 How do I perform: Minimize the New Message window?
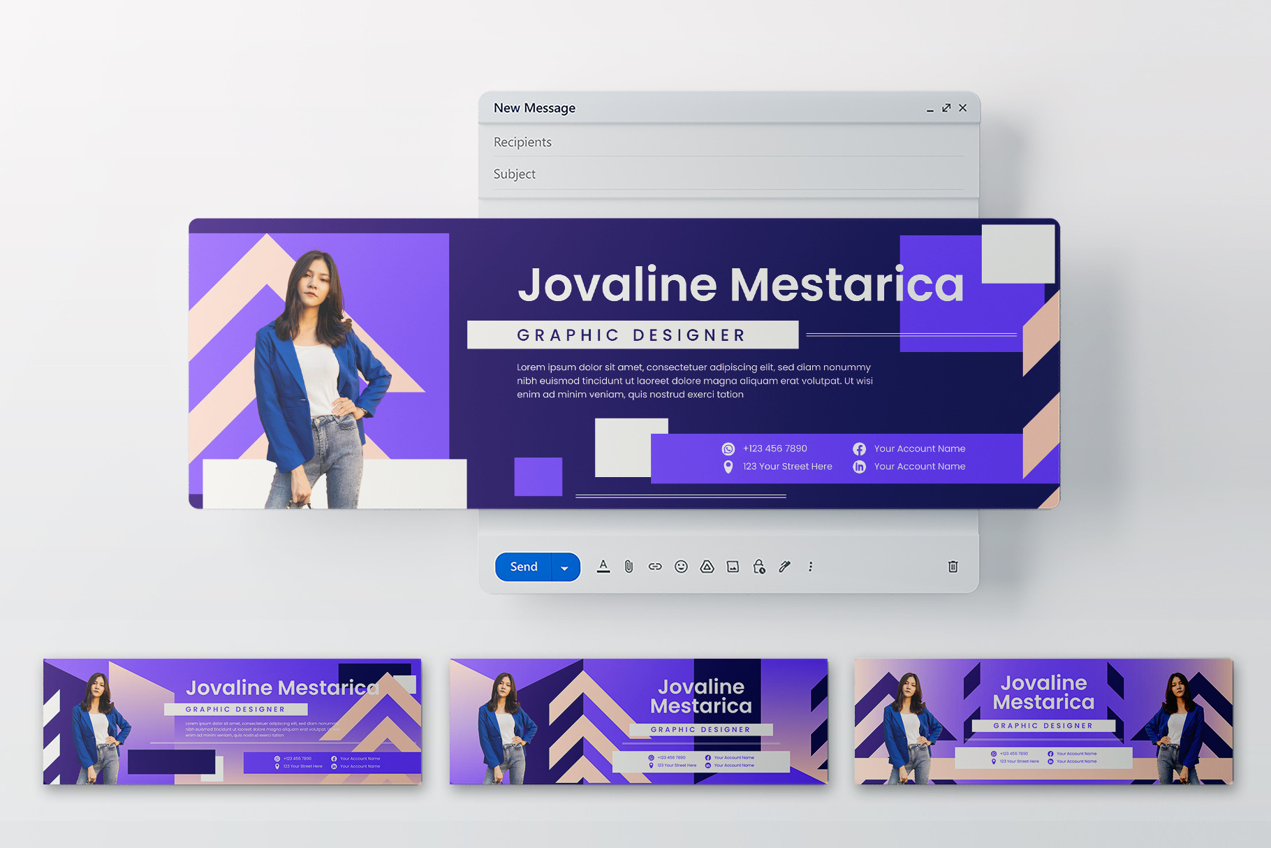click(930, 109)
